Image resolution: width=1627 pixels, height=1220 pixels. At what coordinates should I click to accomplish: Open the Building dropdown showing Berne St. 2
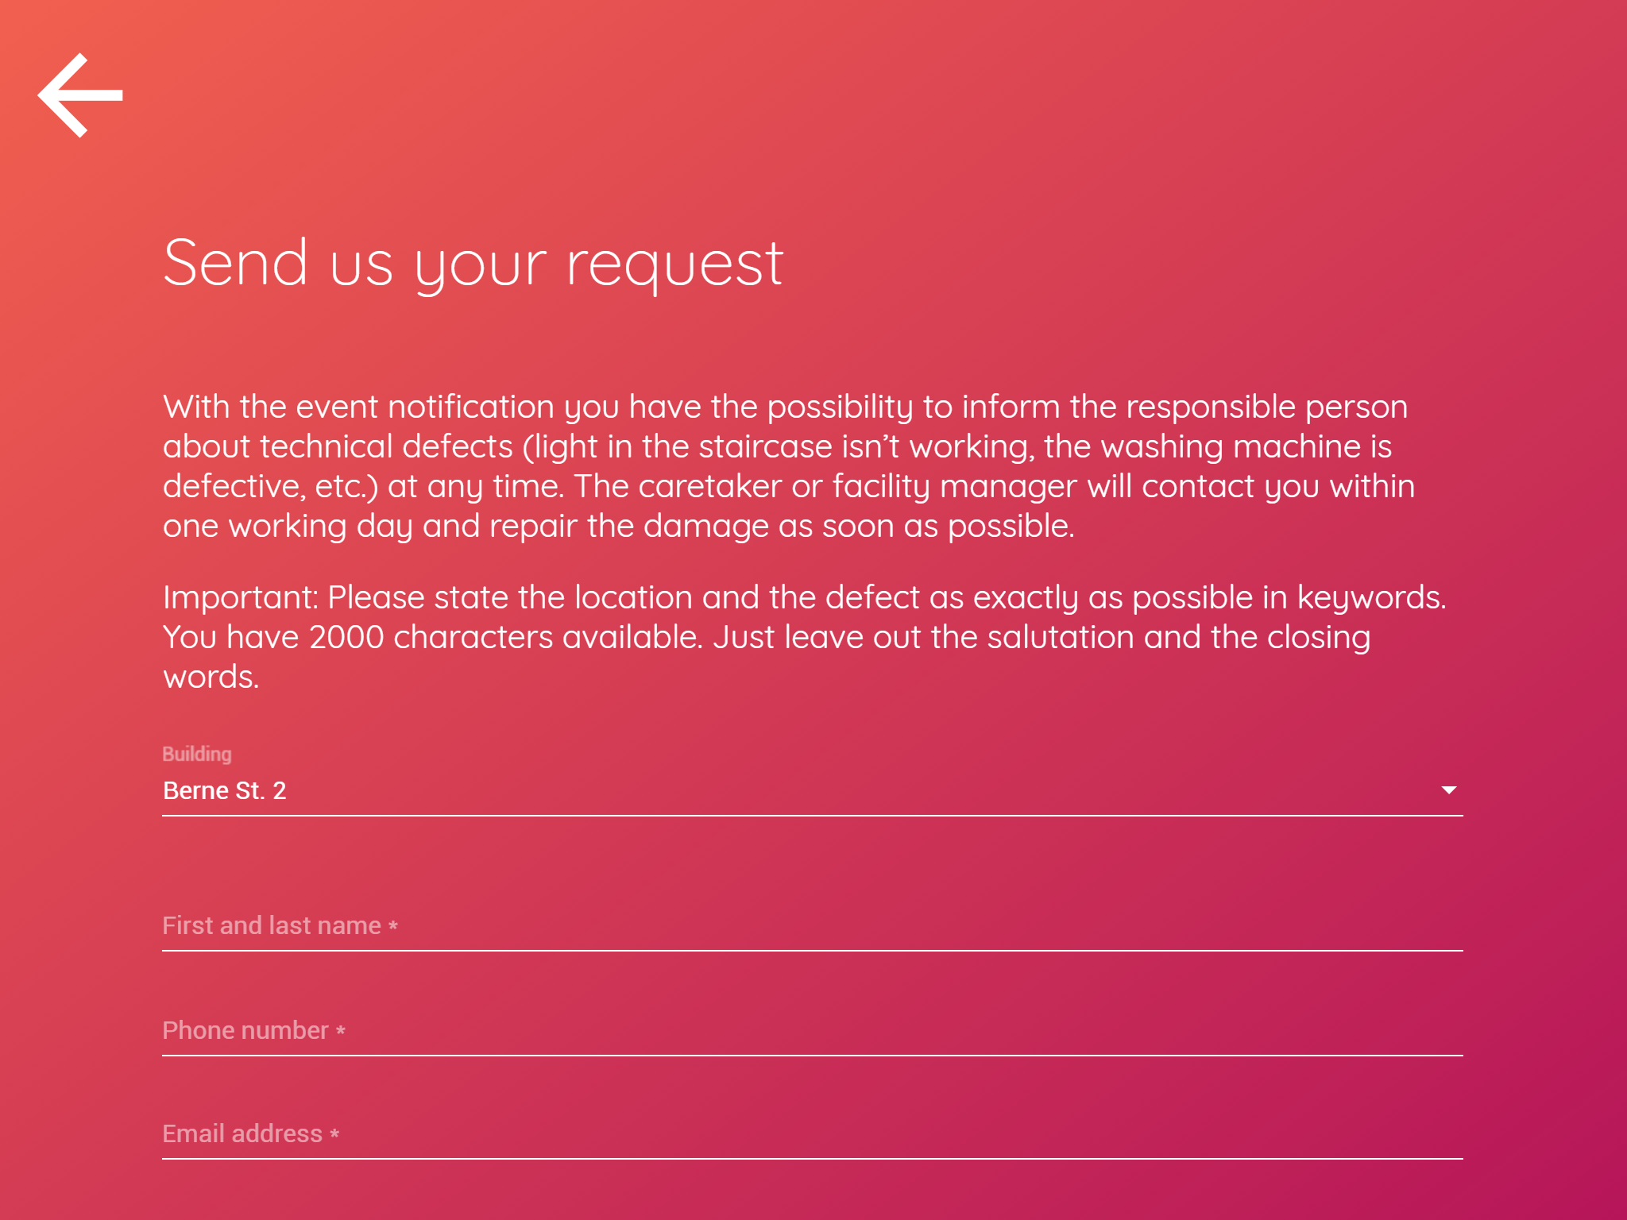point(812,790)
